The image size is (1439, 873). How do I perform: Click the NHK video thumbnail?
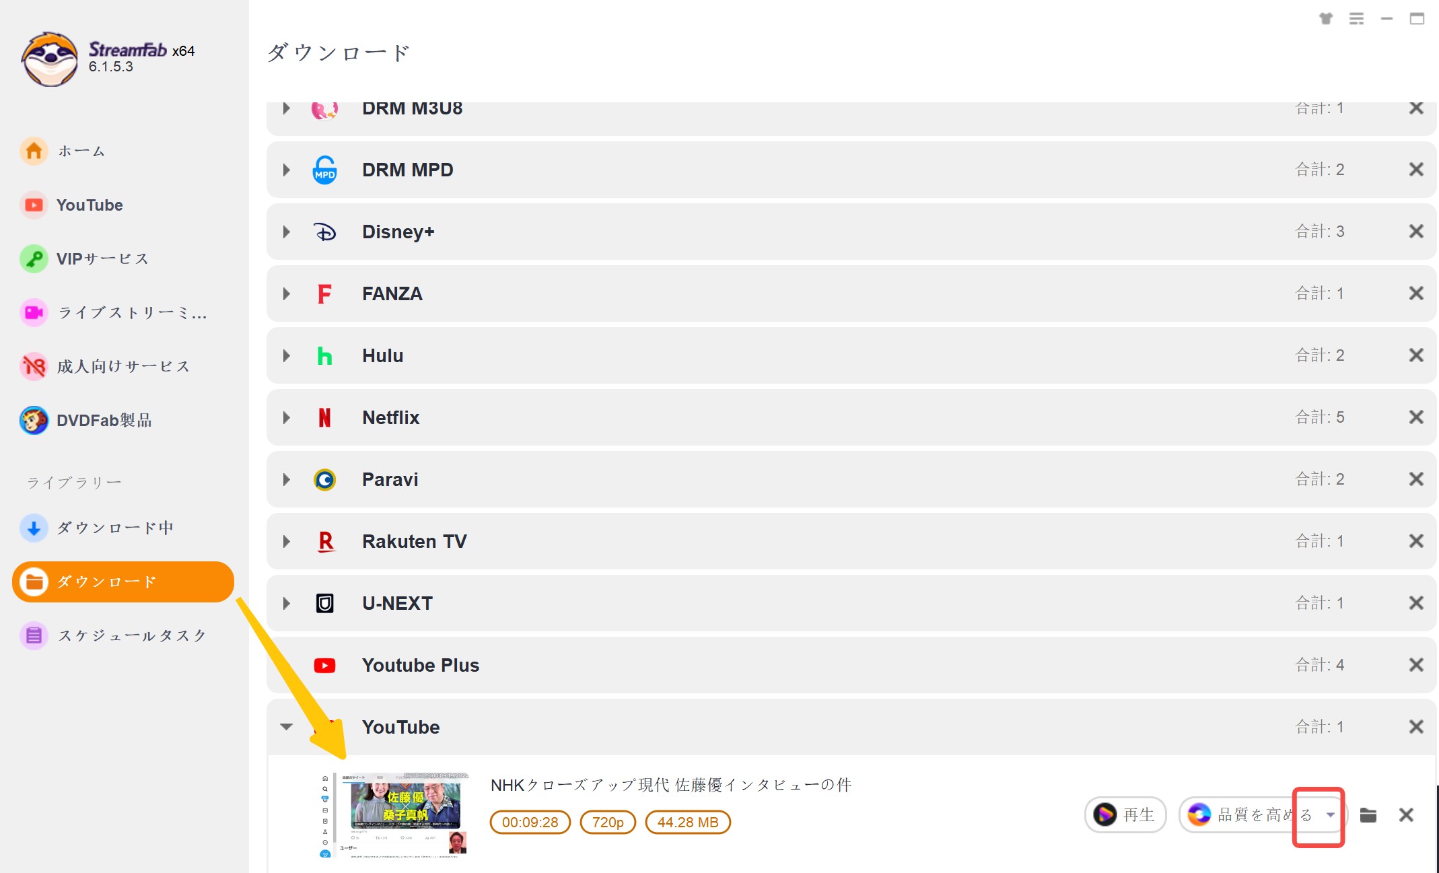point(394,815)
